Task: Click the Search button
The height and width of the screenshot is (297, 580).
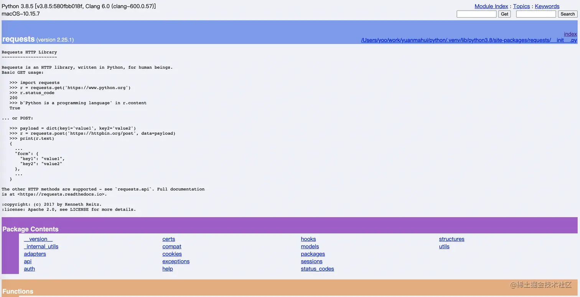Action: (x=567, y=14)
